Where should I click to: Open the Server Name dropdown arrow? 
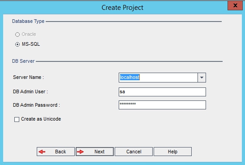pyautogui.click(x=202, y=78)
